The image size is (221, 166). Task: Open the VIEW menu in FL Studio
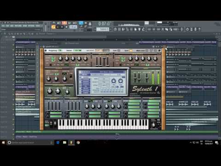(x=25, y=26)
